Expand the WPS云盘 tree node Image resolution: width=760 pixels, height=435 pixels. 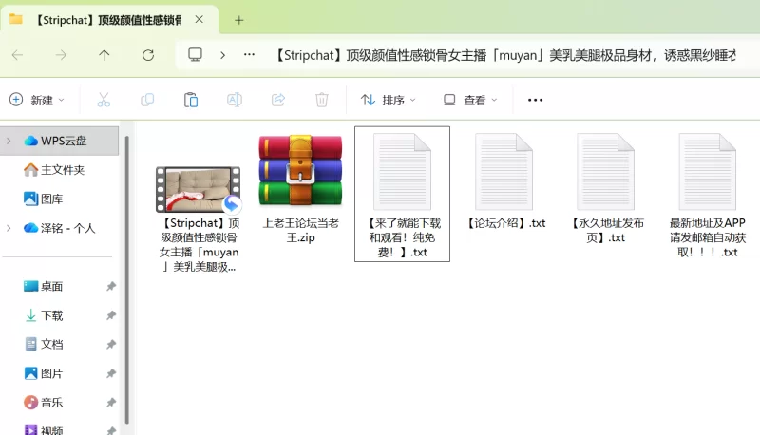click(x=9, y=141)
